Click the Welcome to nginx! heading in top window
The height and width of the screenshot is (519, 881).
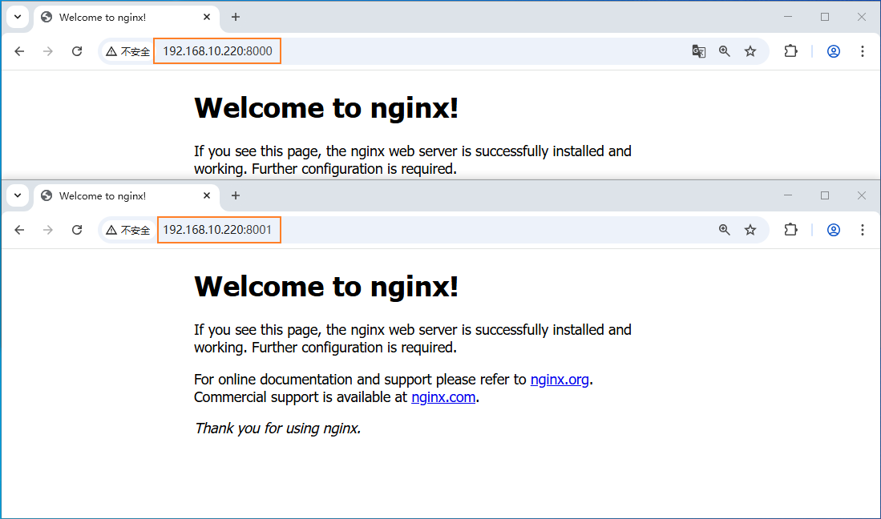326,108
